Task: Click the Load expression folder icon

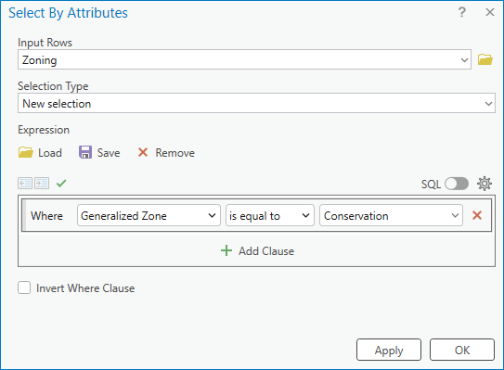Action: click(x=26, y=152)
